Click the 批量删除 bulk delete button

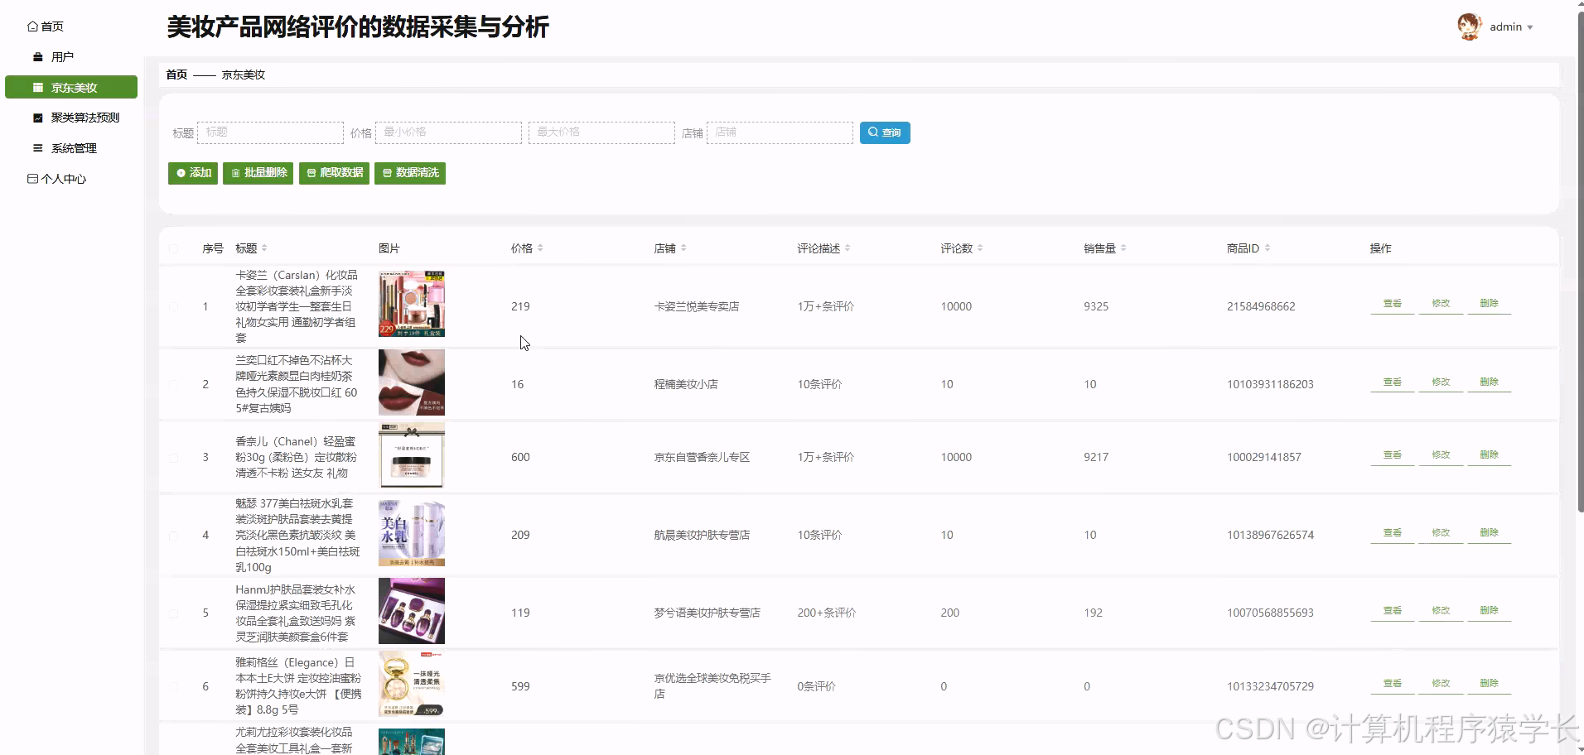point(258,173)
